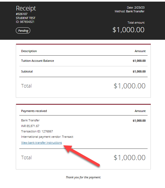Select the Tuition Account Balance row
This screenshot has height=188, width=165.
[x=83, y=61]
